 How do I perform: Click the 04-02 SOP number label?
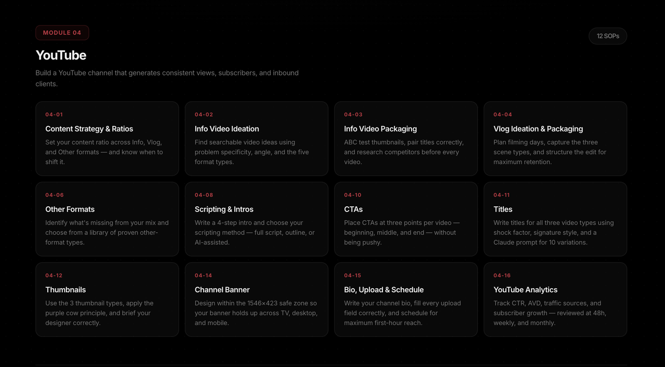(x=204, y=115)
